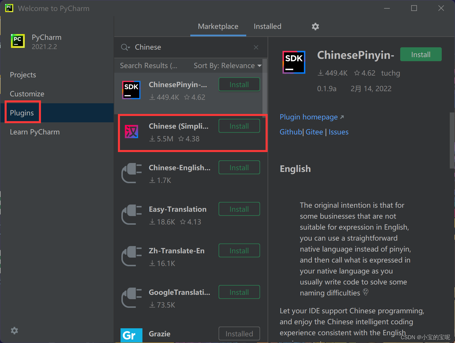Click the Grazie plugin icon

click(131, 335)
